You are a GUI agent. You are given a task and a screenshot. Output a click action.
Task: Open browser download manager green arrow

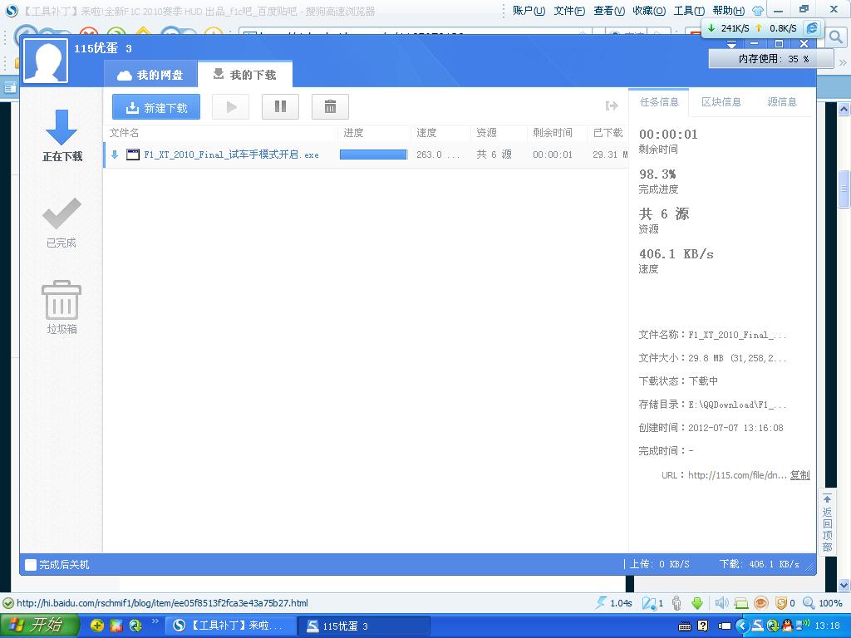pyautogui.click(x=697, y=603)
